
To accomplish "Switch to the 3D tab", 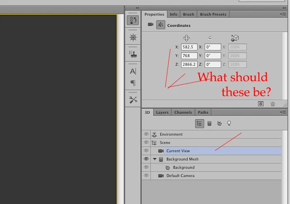I will [147, 113].
